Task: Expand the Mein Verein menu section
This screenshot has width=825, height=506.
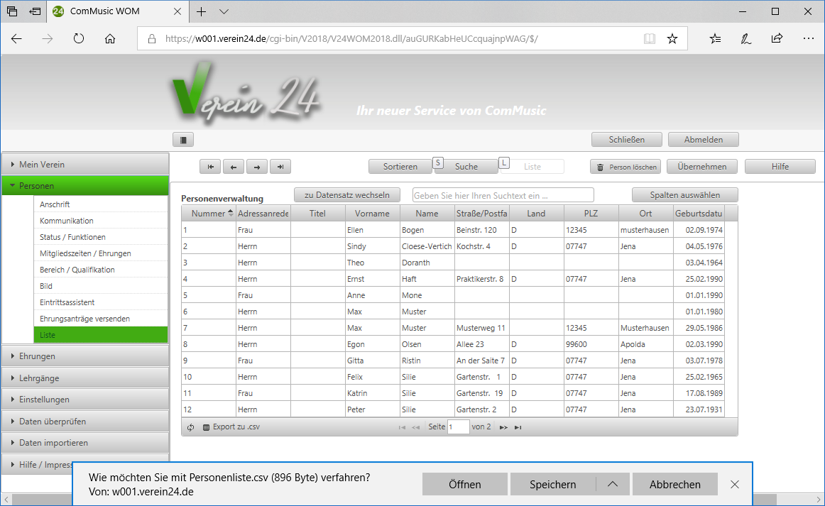Action: [x=85, y=165]
